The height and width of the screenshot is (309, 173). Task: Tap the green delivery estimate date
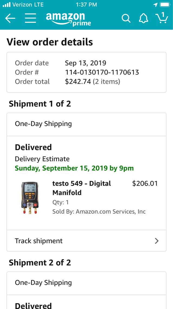(74, 168)
